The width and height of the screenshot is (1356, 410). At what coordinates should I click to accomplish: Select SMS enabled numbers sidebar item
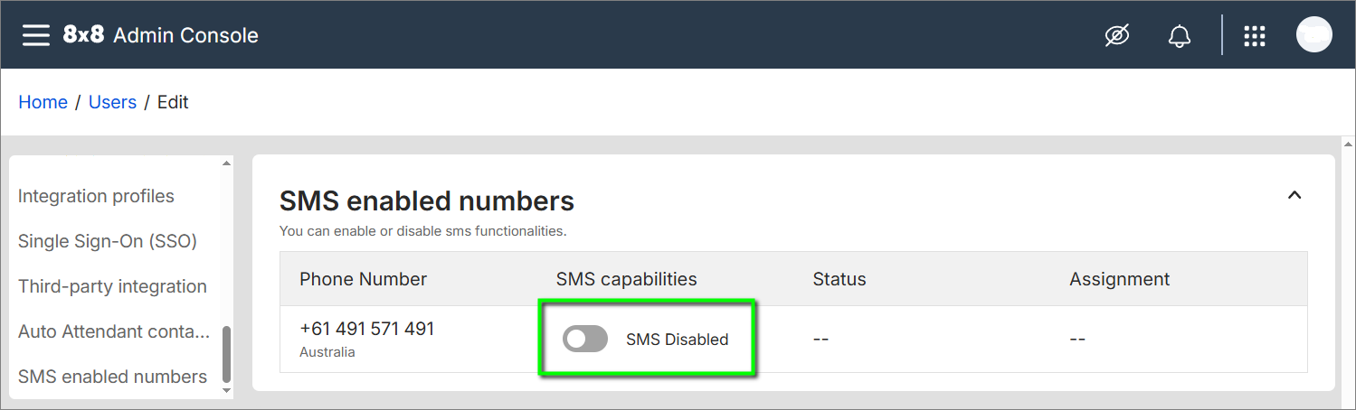pos(112,377)
